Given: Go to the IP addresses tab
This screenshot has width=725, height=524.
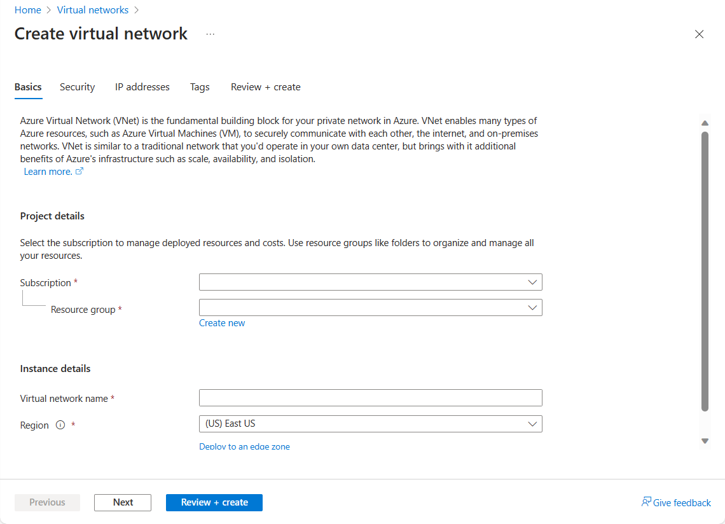Looking at the screenshot, I should click(142, 87).
